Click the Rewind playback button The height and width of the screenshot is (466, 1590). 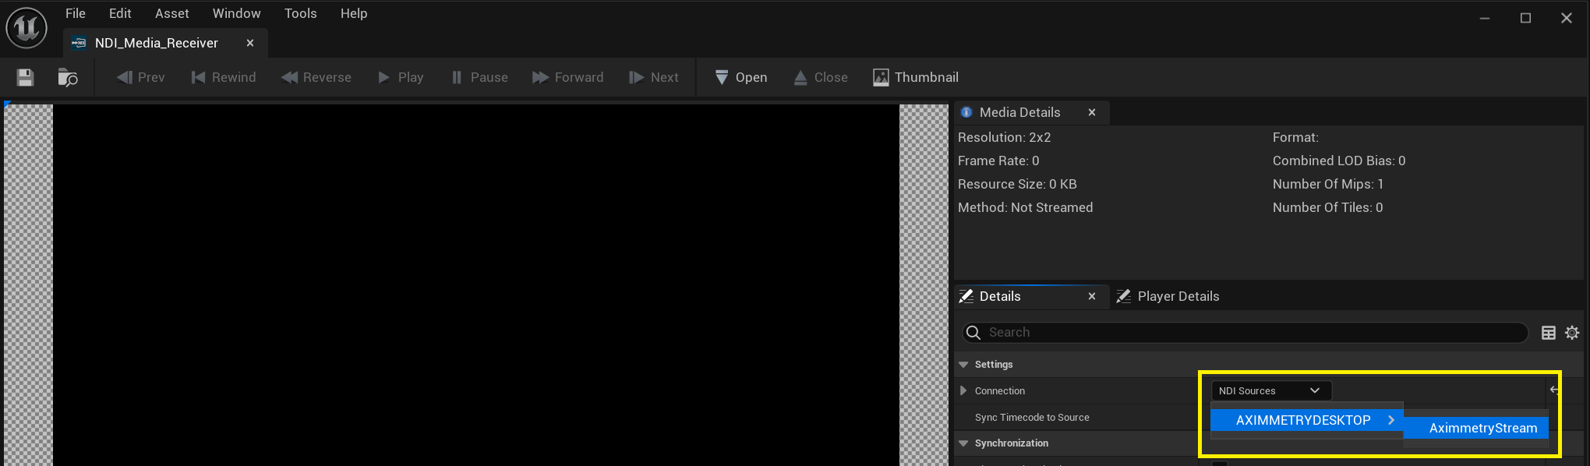(x=224, y=77)
